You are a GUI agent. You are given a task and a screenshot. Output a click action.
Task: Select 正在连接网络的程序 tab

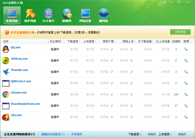pos(19,134)
